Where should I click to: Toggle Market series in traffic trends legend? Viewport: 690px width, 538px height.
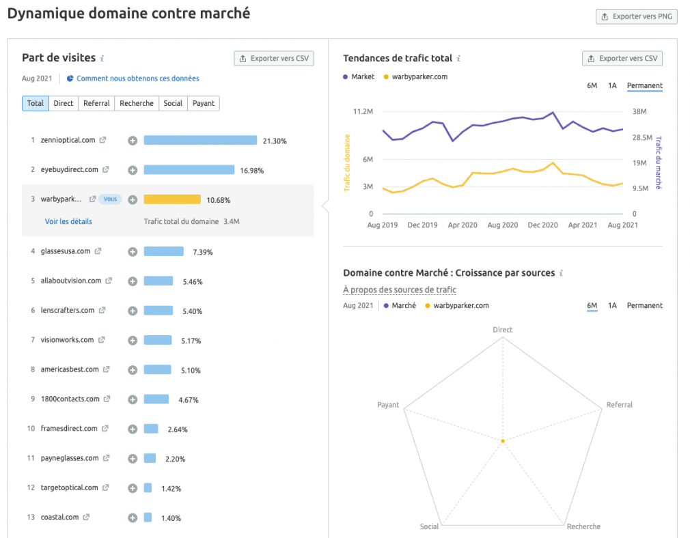[x=359, y=76]
